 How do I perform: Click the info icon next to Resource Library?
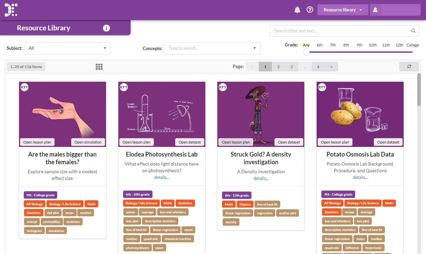(x=106, y=28)
